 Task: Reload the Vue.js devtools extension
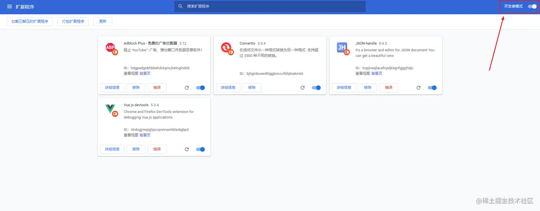[186, 149]
